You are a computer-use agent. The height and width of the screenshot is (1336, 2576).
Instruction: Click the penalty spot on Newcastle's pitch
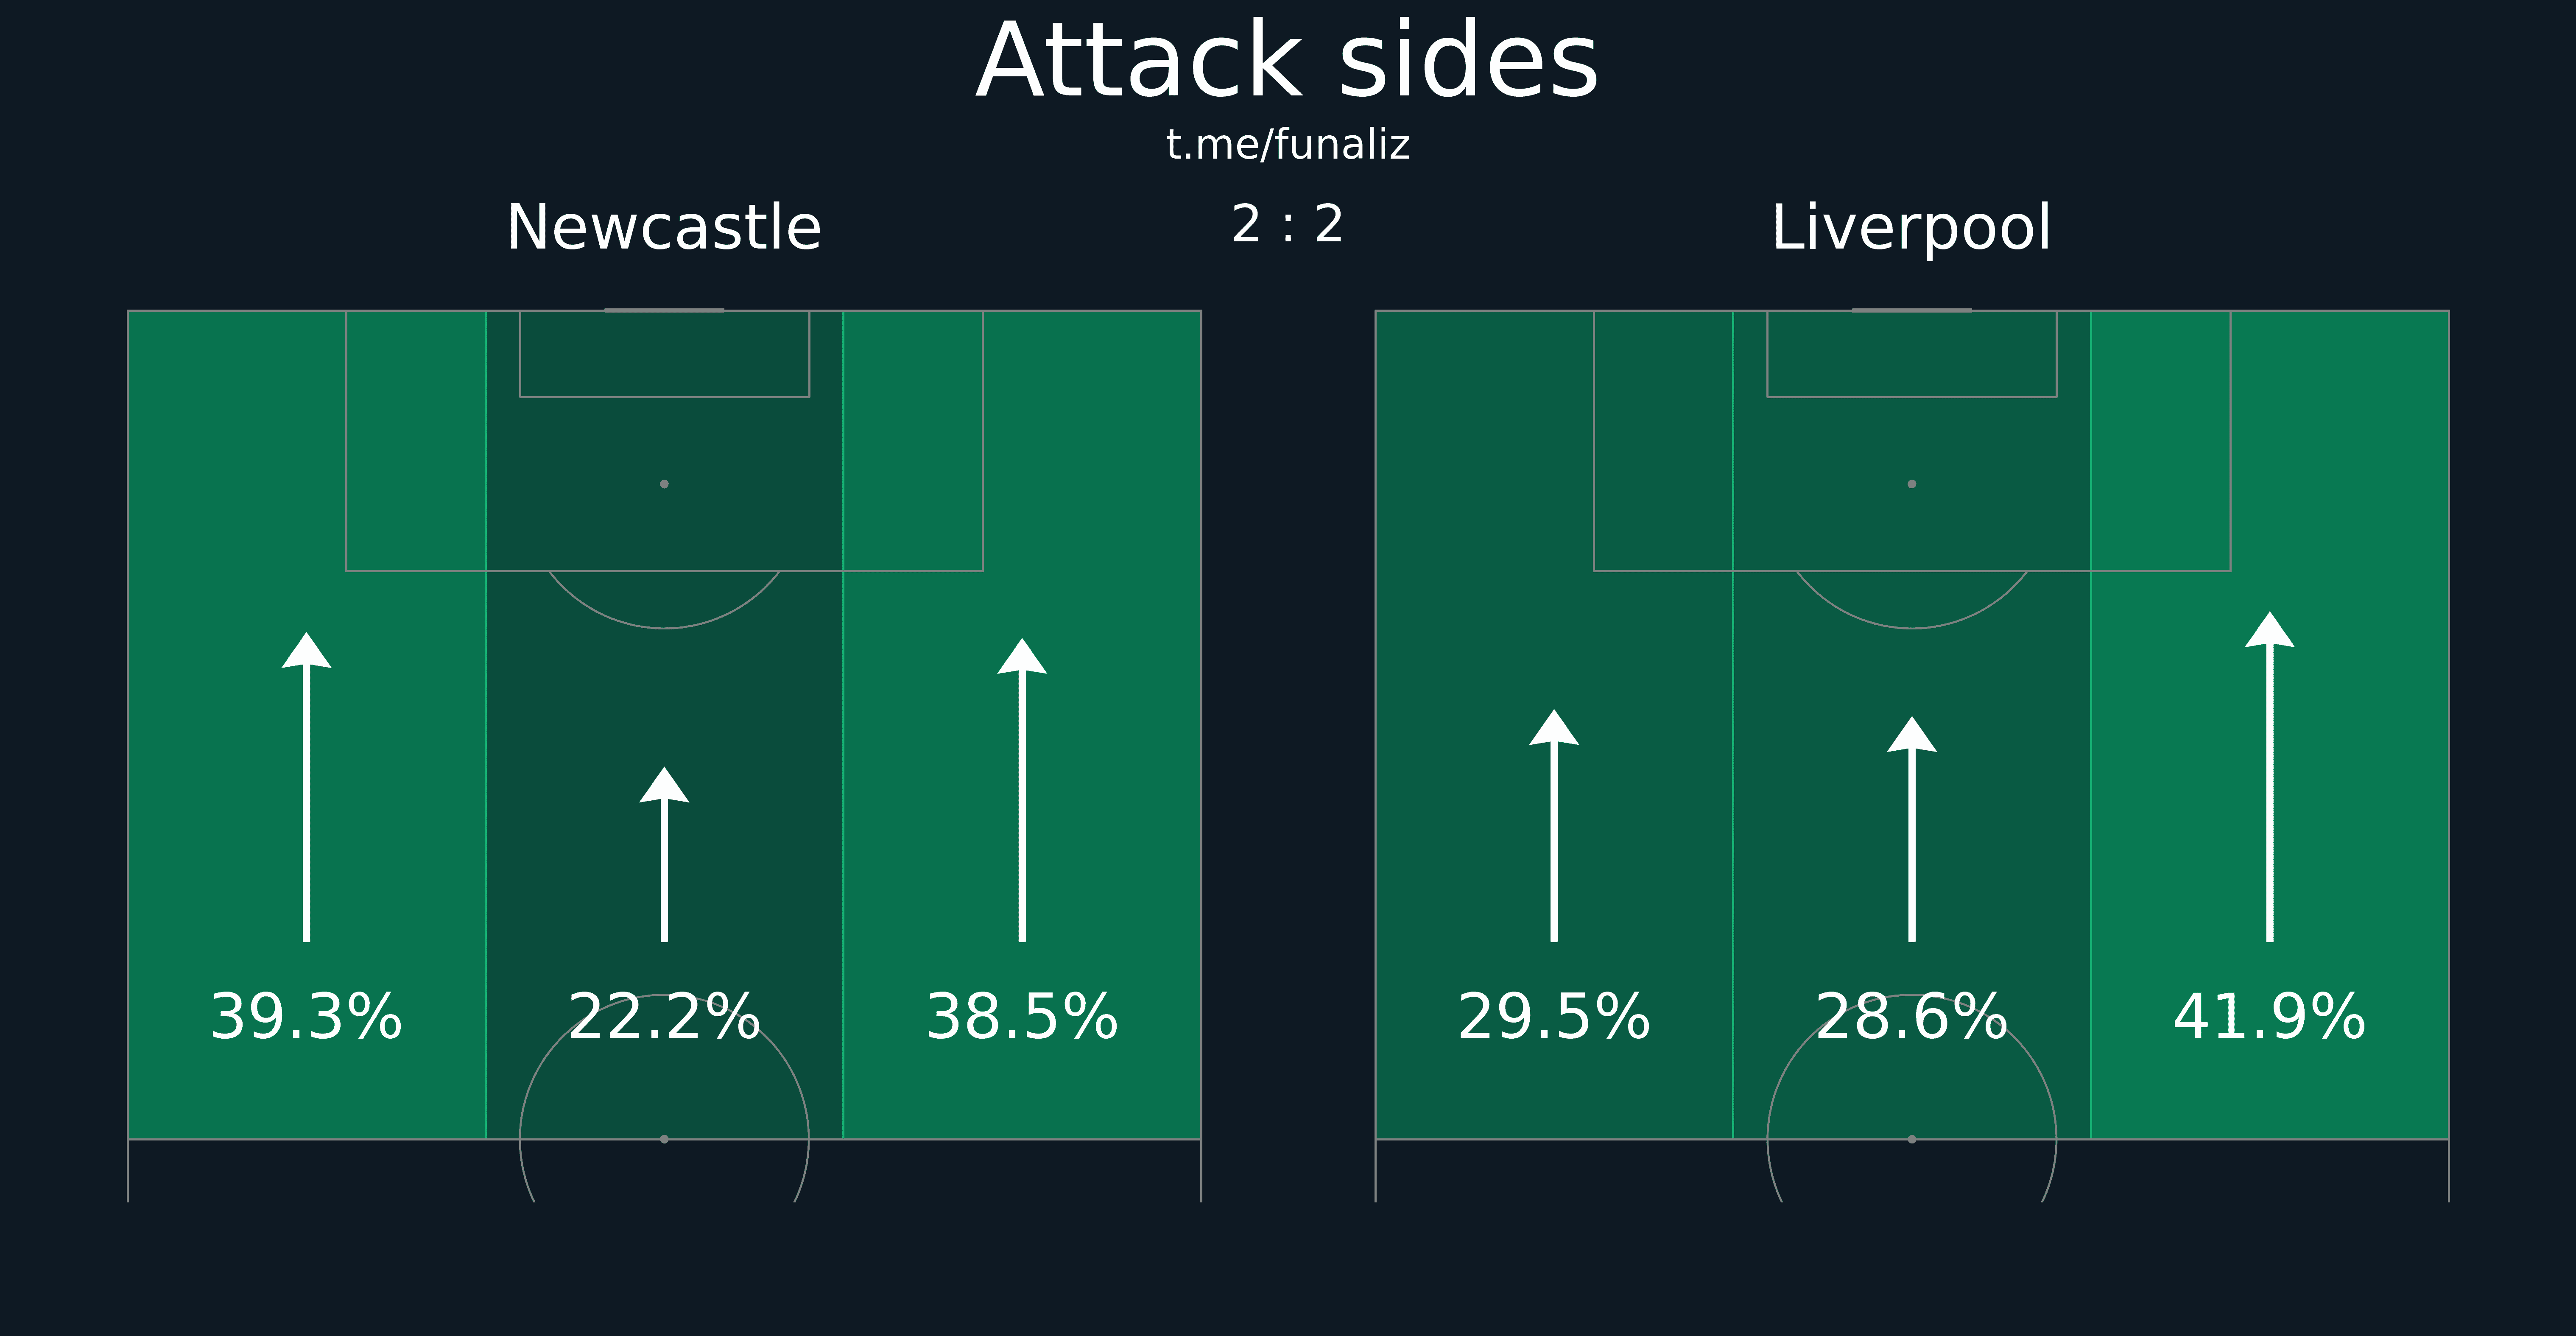pos(664,484)
